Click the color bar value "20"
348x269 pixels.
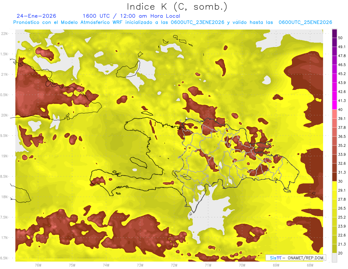coord(341,253)
